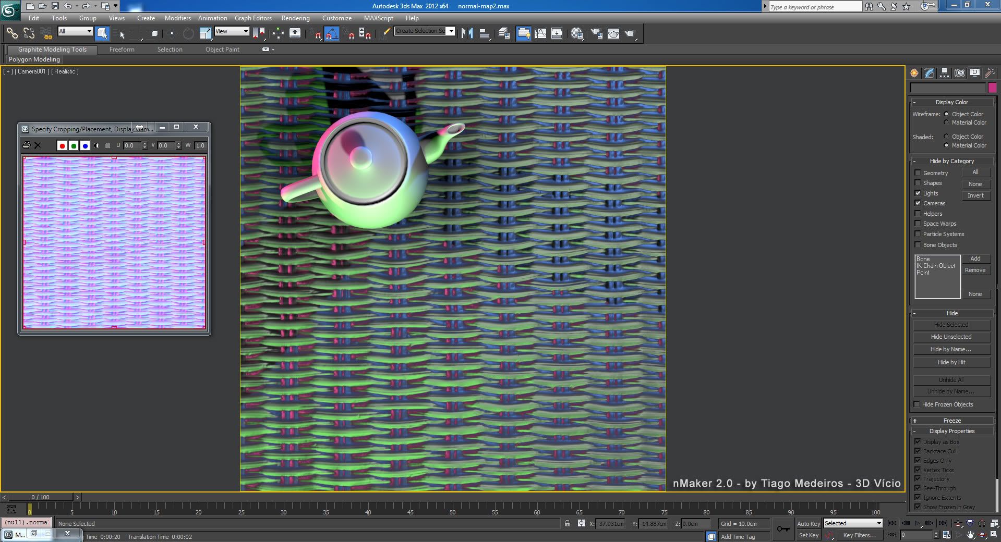Open the Key Filters button
The width and height of the screenshot is (1001, 542).
pyautogui.click(x=859, y=535)
